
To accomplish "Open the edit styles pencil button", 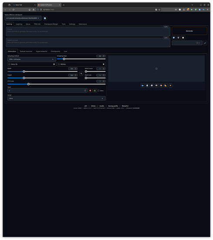I will [205, 43].
